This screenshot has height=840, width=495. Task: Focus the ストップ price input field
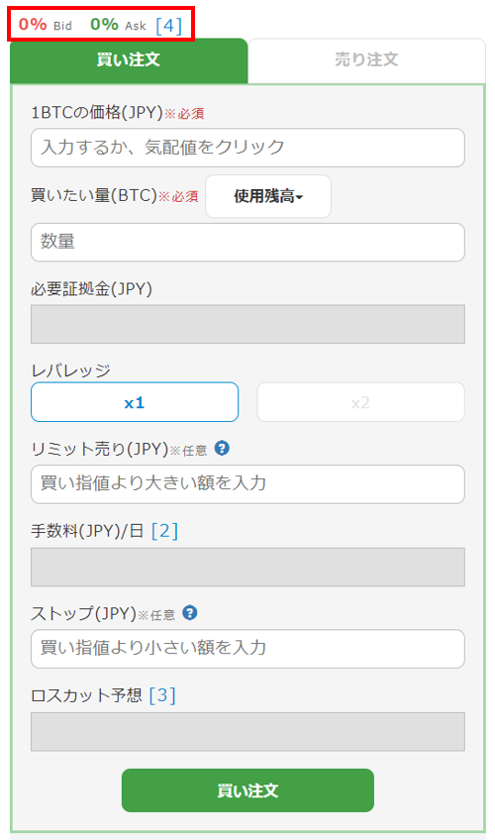(247, 649)
